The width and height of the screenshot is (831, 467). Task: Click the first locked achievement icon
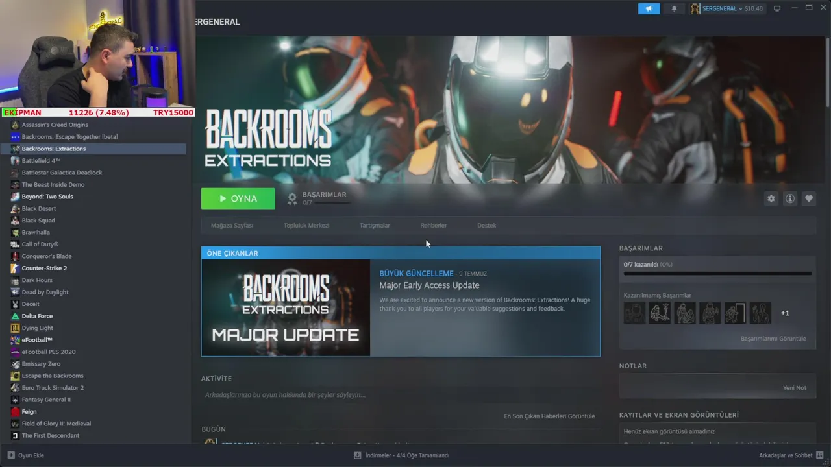tap(634, 313)
